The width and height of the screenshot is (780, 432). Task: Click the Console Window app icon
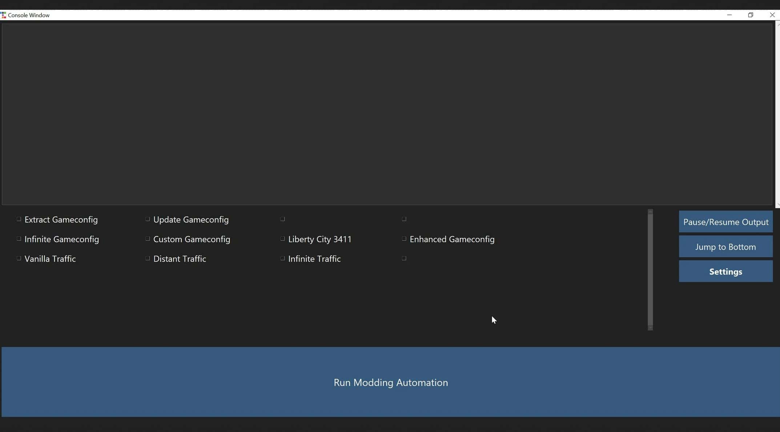[x=3, y=15]
